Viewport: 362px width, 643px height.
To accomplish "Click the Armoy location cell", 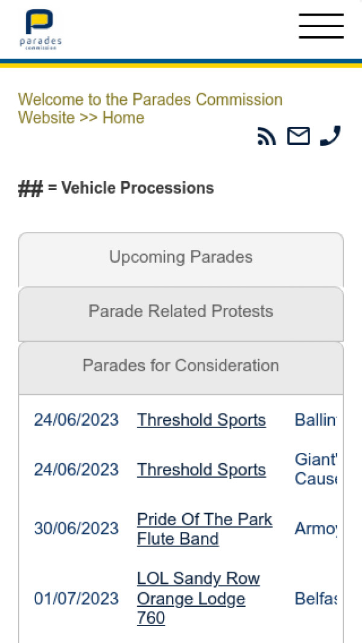I will (315, 529).
